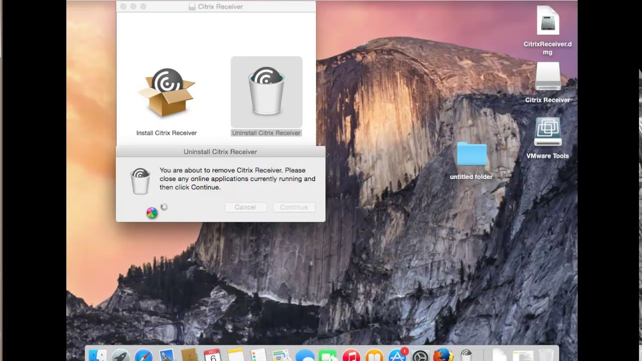Open Launchpad from the Dock
Viewport: 642px width, 361px height.
pyautogui.click(x=120, y=355)
